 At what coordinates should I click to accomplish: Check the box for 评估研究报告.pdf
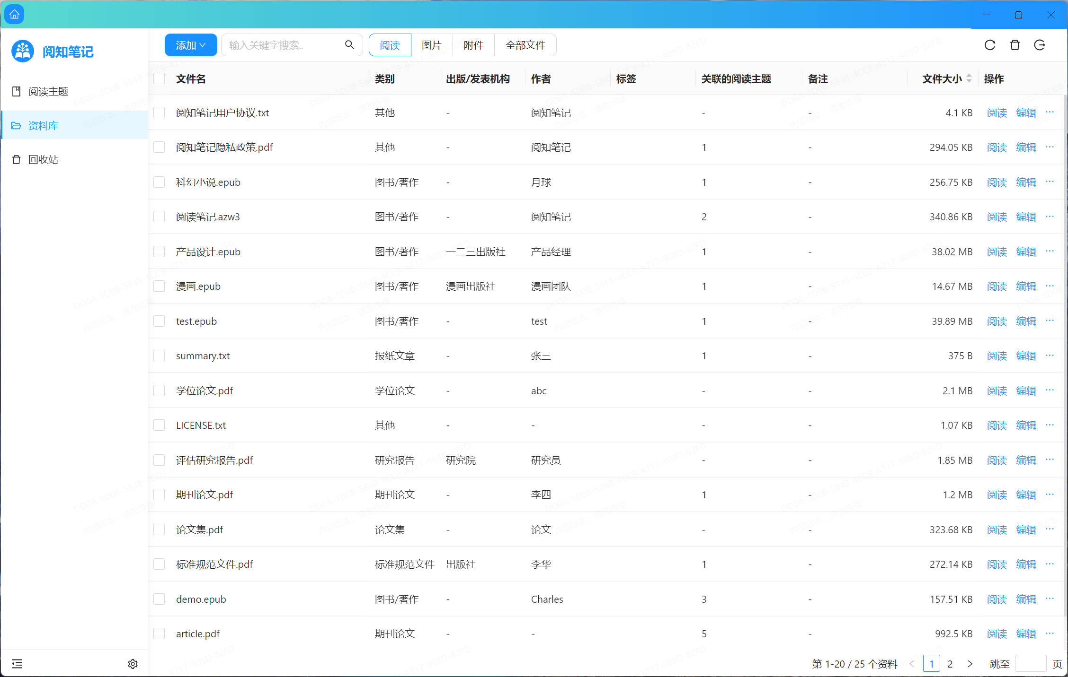[159, 460]
